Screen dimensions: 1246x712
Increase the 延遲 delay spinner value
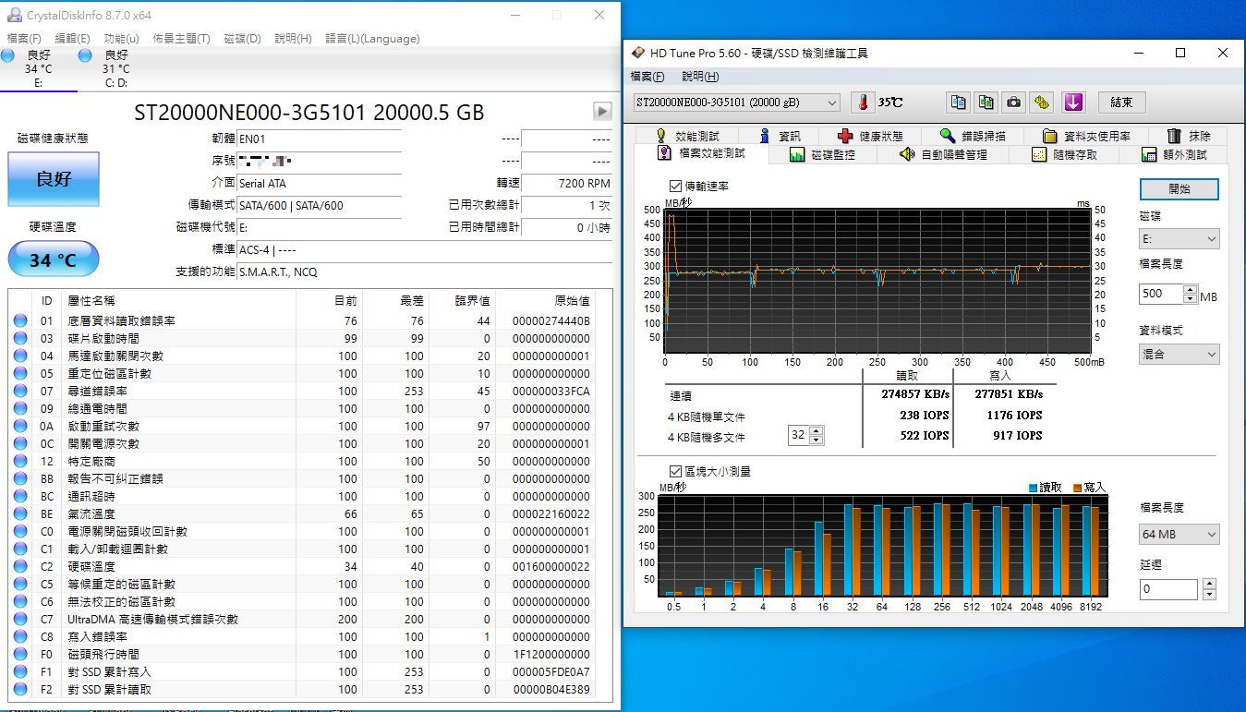click(1210, 584)
